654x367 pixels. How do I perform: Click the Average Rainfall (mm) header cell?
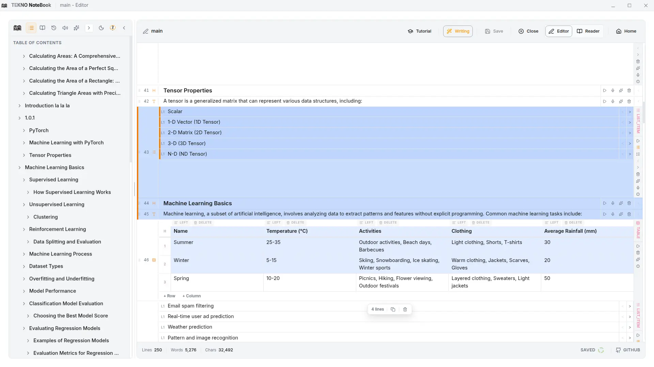pos(587,231)
